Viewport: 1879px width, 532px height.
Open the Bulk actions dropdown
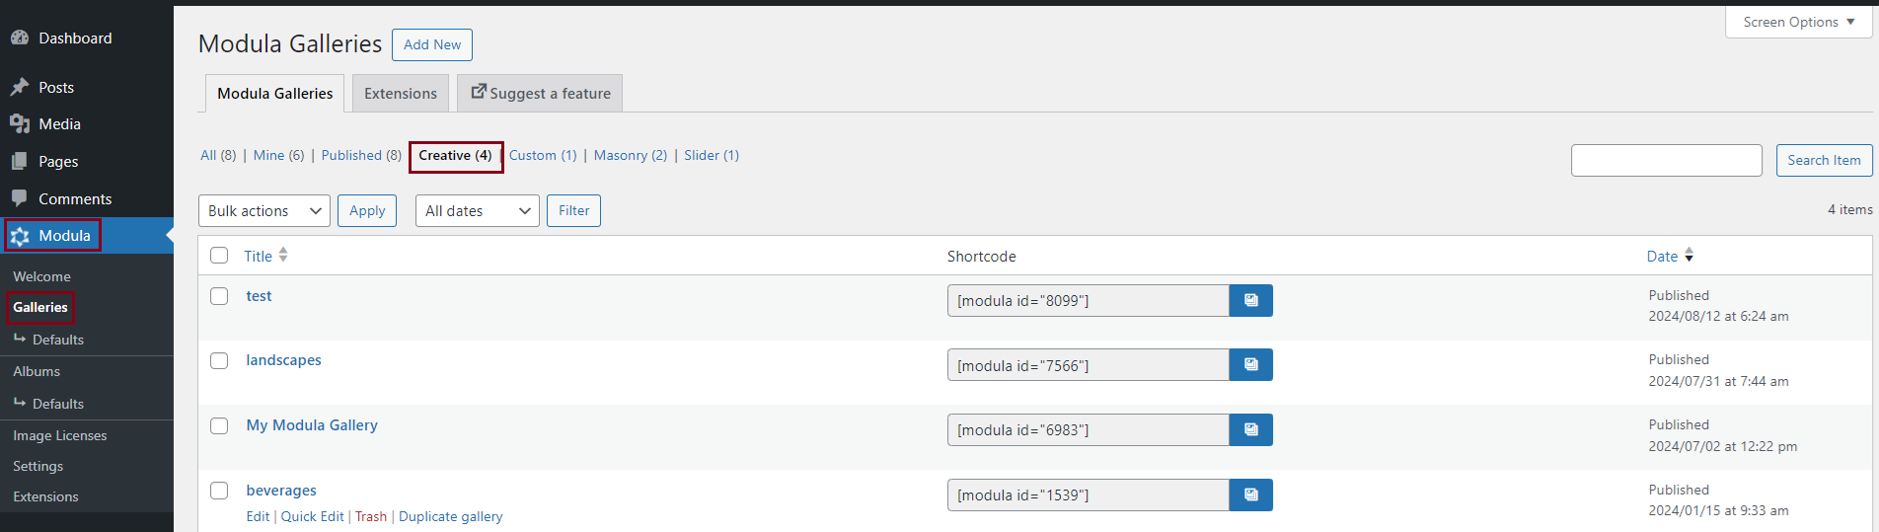point(264,211)
